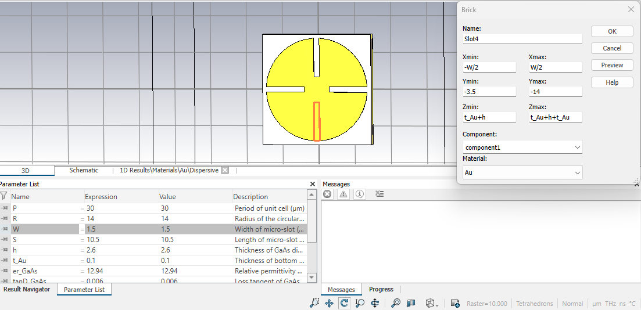
Task: Switch to the Messages tab
Action: pyautogui.click(x=341, y=290)
